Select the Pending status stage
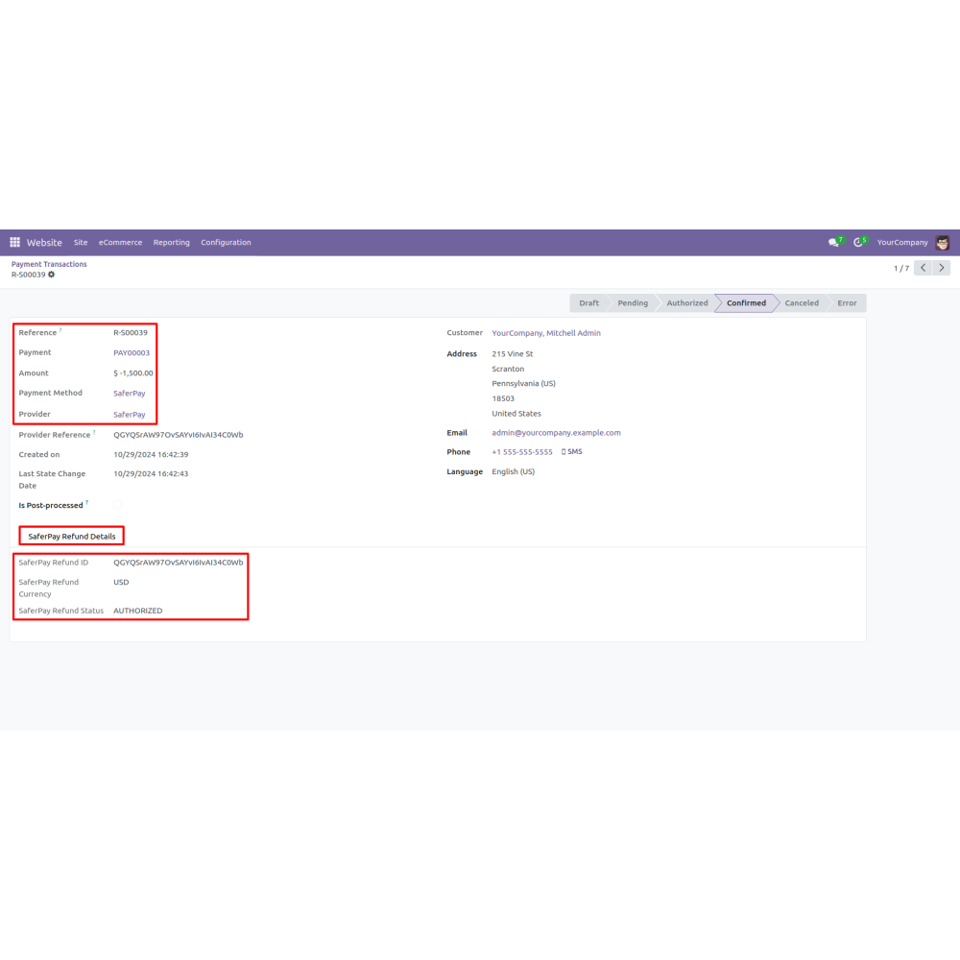This screenshot has width=960, height=960. [633, 303]
